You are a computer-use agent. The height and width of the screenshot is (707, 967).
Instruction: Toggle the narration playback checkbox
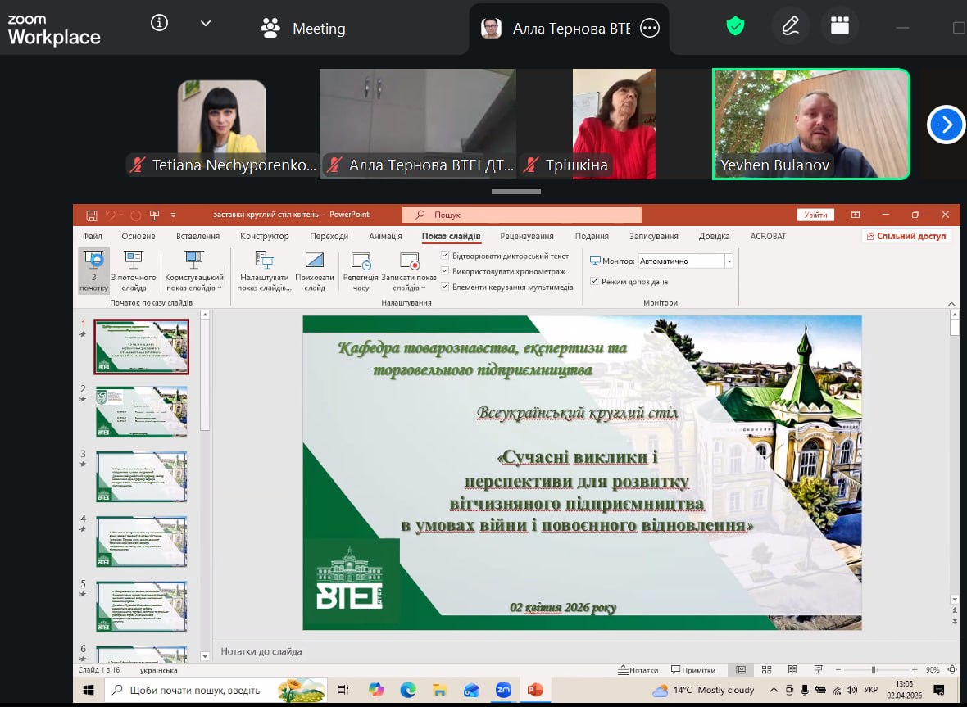pos(445,256)
